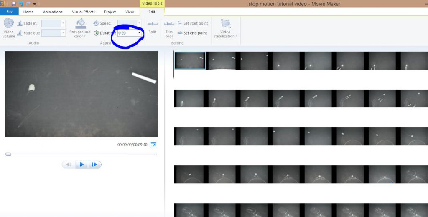The height and width of the screenshot is (217, 428).
Task: Click Set start point
Action: coord(193,23)
